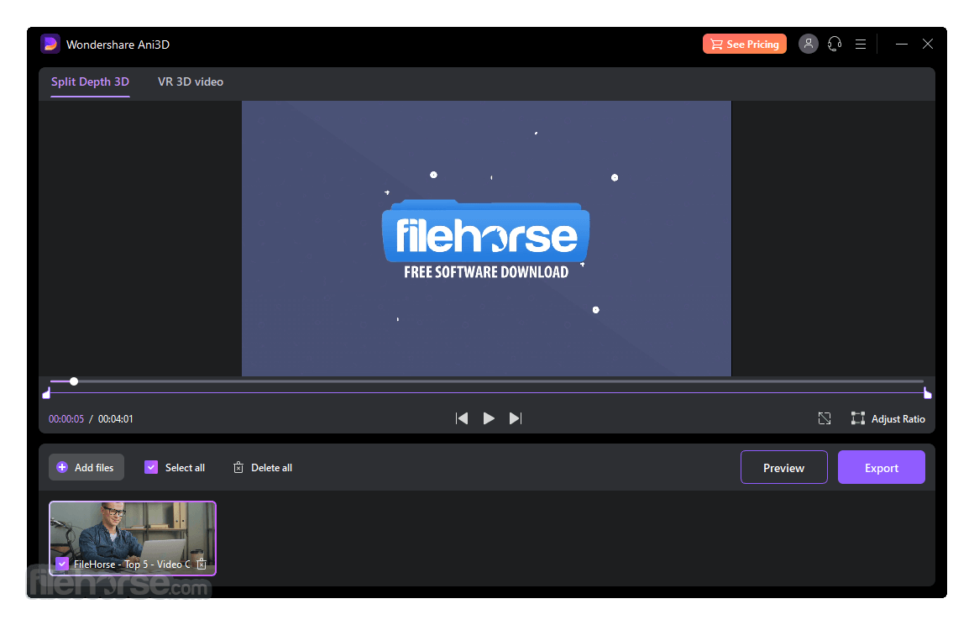This screenshot has width=974, height=625.
Task: Minimize the Ani3D window
Action: tap(901, 45)
